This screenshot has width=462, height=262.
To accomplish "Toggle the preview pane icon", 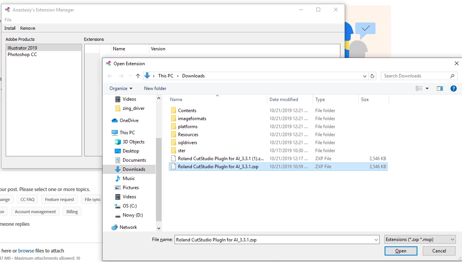I will [440, 88].
